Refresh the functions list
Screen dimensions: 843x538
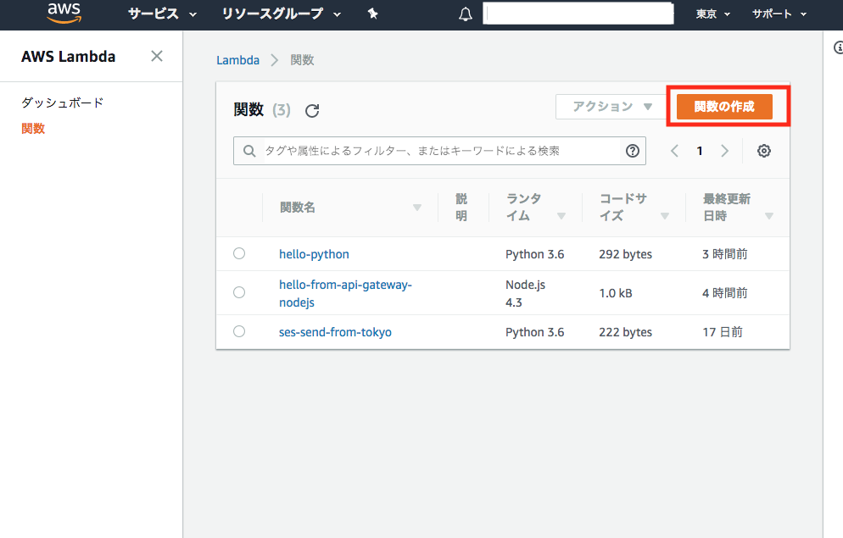pyautogui.click(x=312, y=111)
